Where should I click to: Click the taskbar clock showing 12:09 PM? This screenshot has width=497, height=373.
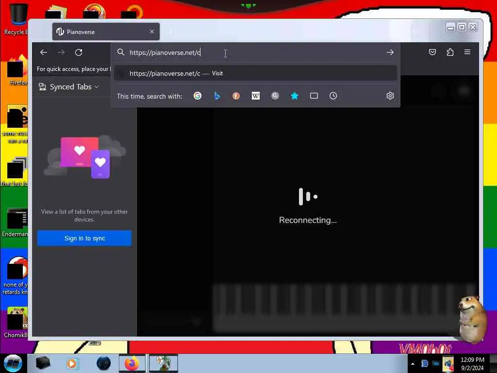click(x=472, y=364)
